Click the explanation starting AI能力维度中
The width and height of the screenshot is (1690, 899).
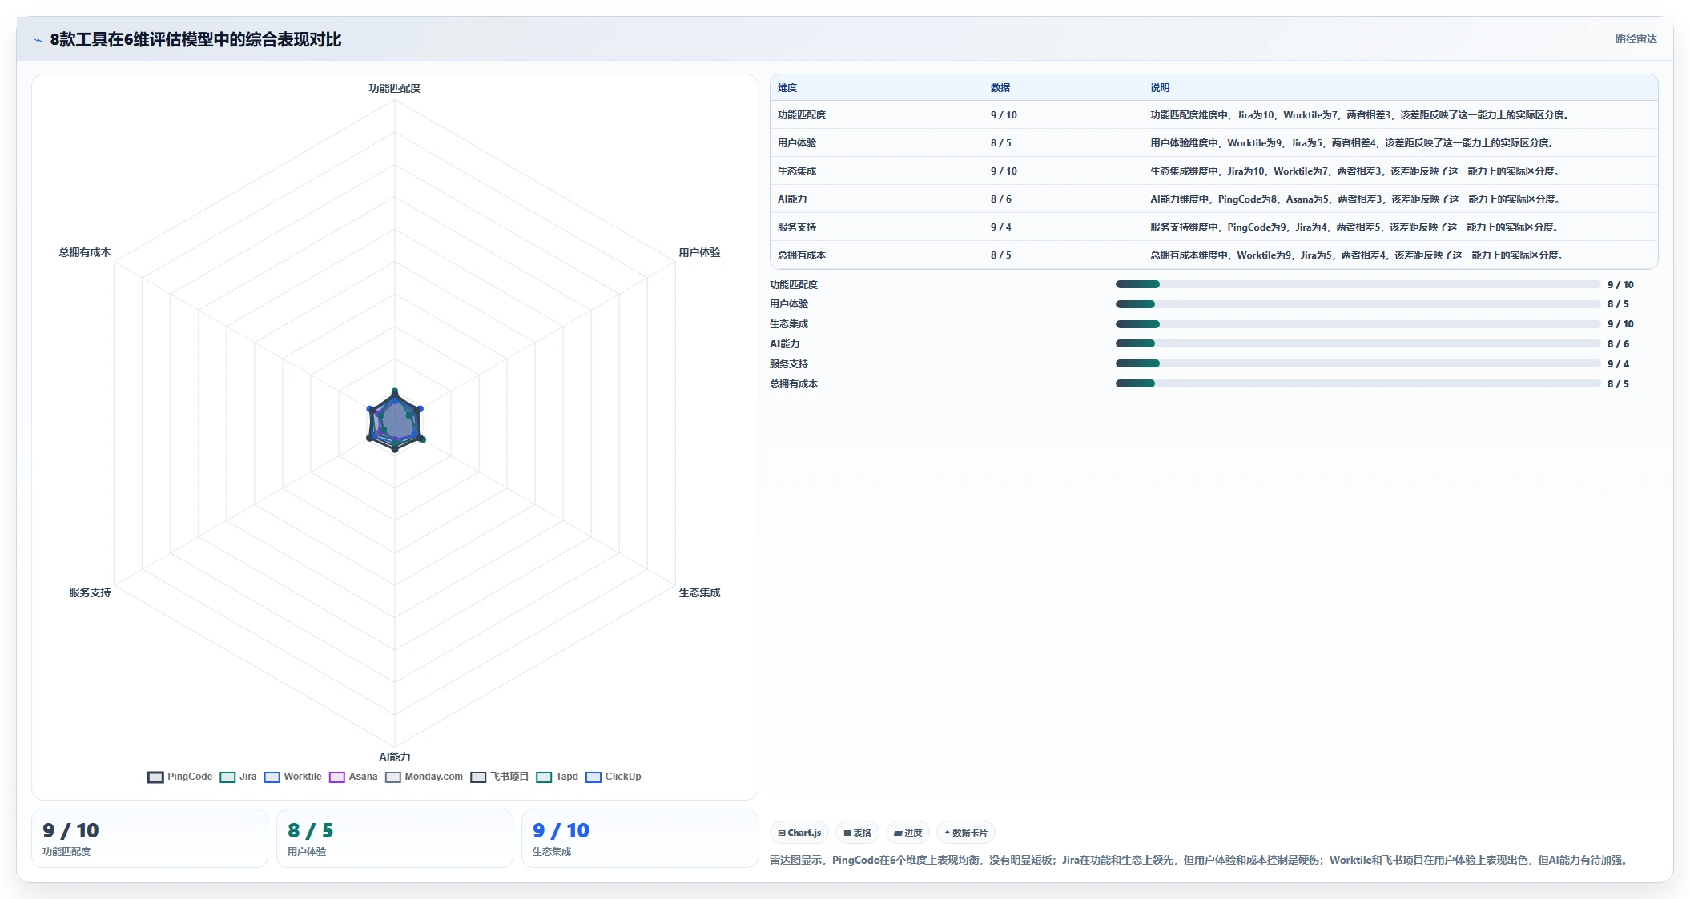[1355, 199]
